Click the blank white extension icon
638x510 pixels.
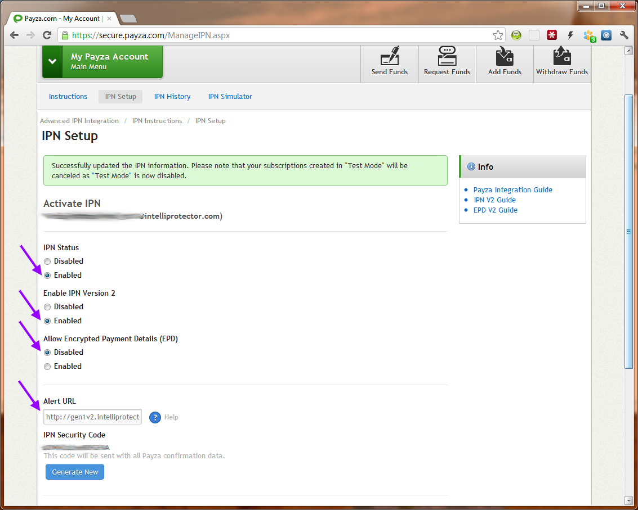point(534,35)
